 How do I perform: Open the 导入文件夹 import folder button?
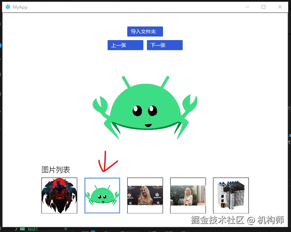145,32
